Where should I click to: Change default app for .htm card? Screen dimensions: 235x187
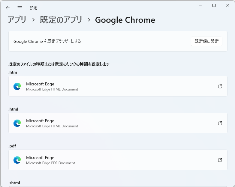tap(118, 86)
